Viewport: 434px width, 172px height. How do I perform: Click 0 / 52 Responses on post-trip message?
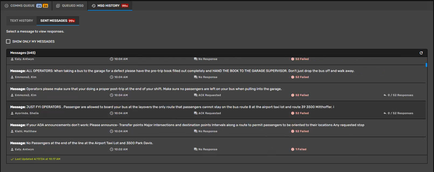(x=400, y=95)
